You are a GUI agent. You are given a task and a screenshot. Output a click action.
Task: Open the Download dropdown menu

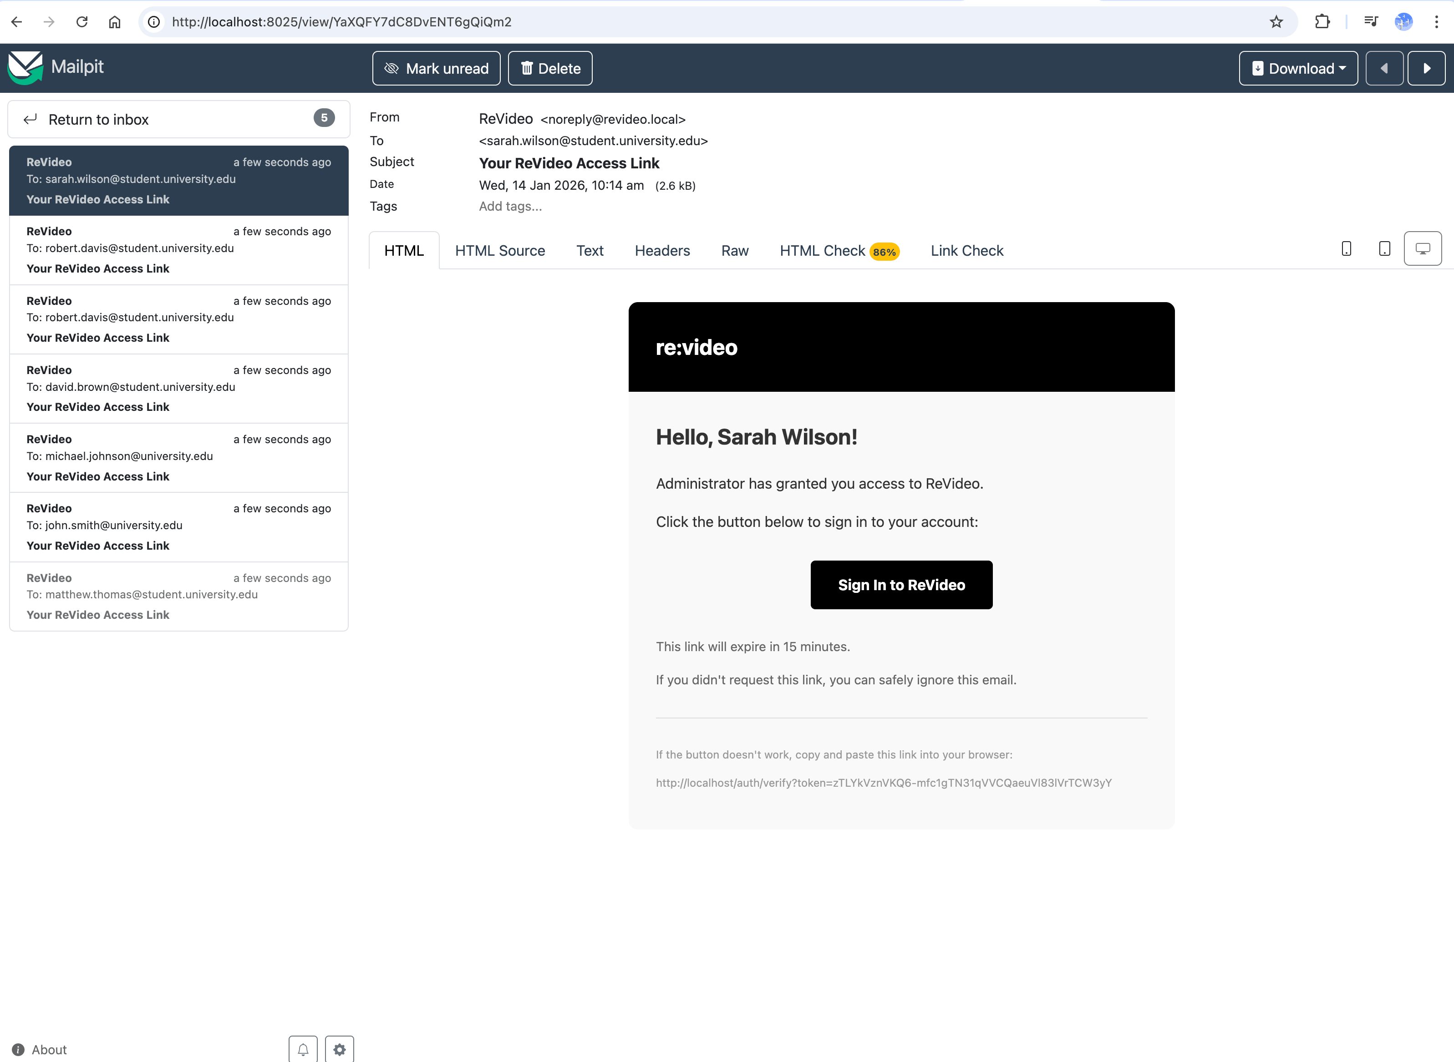tap(1298, 67)
